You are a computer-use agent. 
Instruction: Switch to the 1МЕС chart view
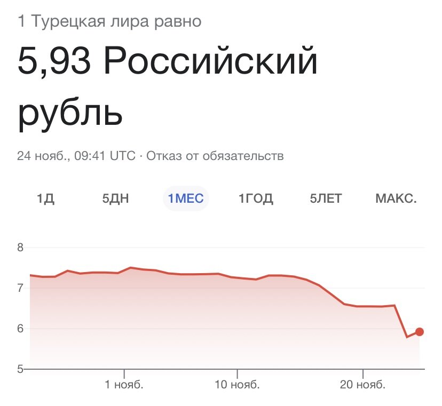click(185, 198)
